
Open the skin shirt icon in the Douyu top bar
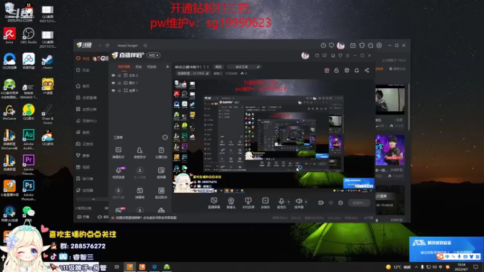point(362,45)
